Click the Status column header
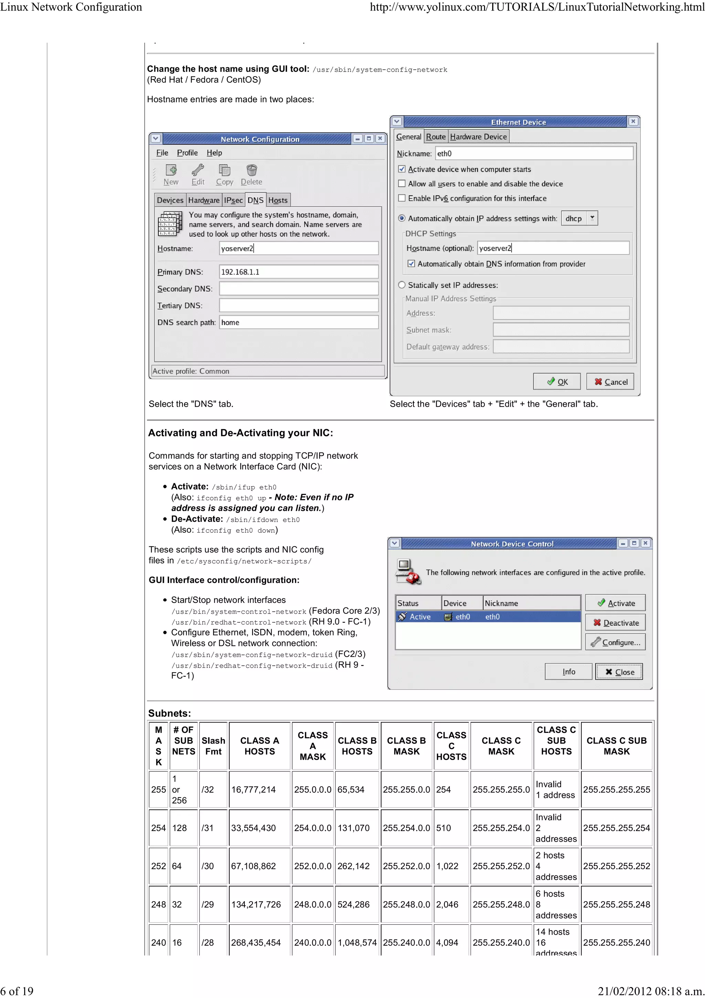The width and height of the screenshot is (705, 998). [x=419, y=603]
